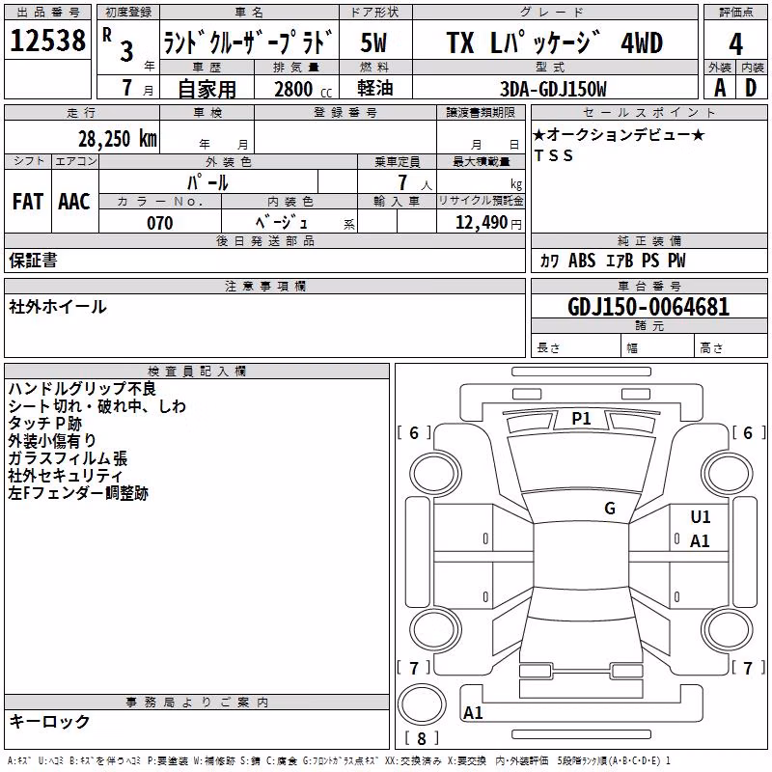Screen dimensions: 772x772
Task: Click the front left tire circle
Action: pos(435,475)
